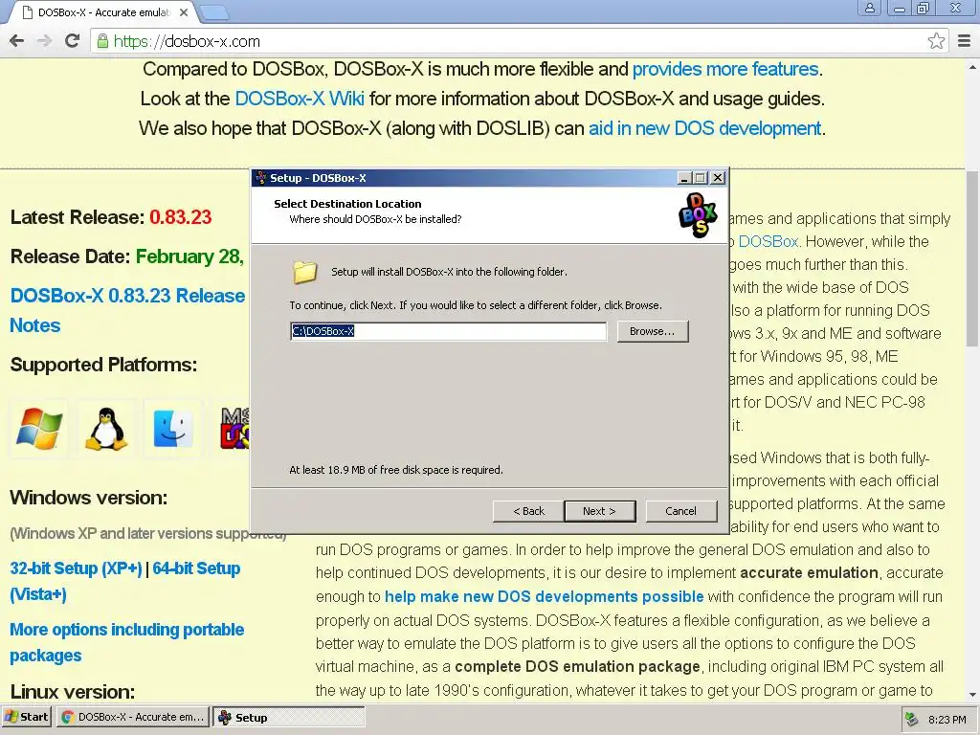Open 'More options including portable packages' link
The width and height of the screenshot is (980, 735).
coord(127,642)
